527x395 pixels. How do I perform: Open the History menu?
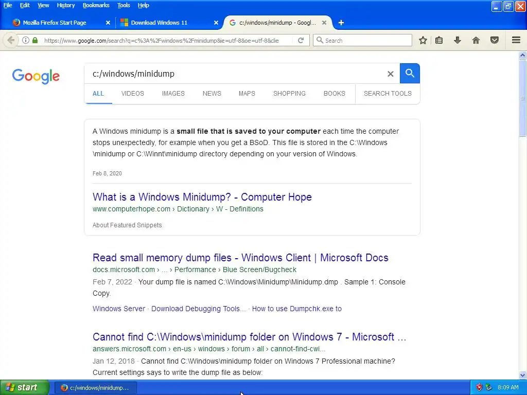[65, 5]
